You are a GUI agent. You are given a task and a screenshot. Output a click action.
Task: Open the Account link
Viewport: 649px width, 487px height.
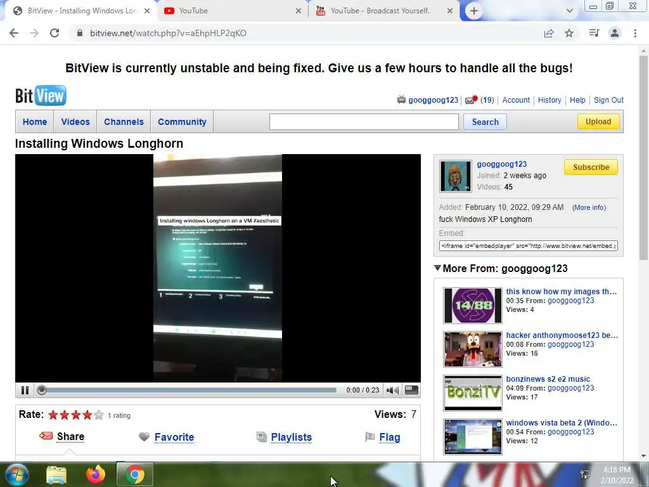click(x=516, y=100)
